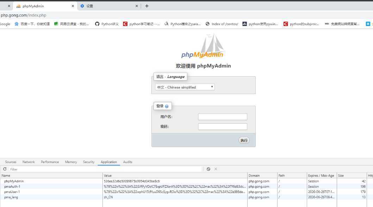373x207 pixels.
Task: Click the size value 179
Action: click(x=363, y=192)
